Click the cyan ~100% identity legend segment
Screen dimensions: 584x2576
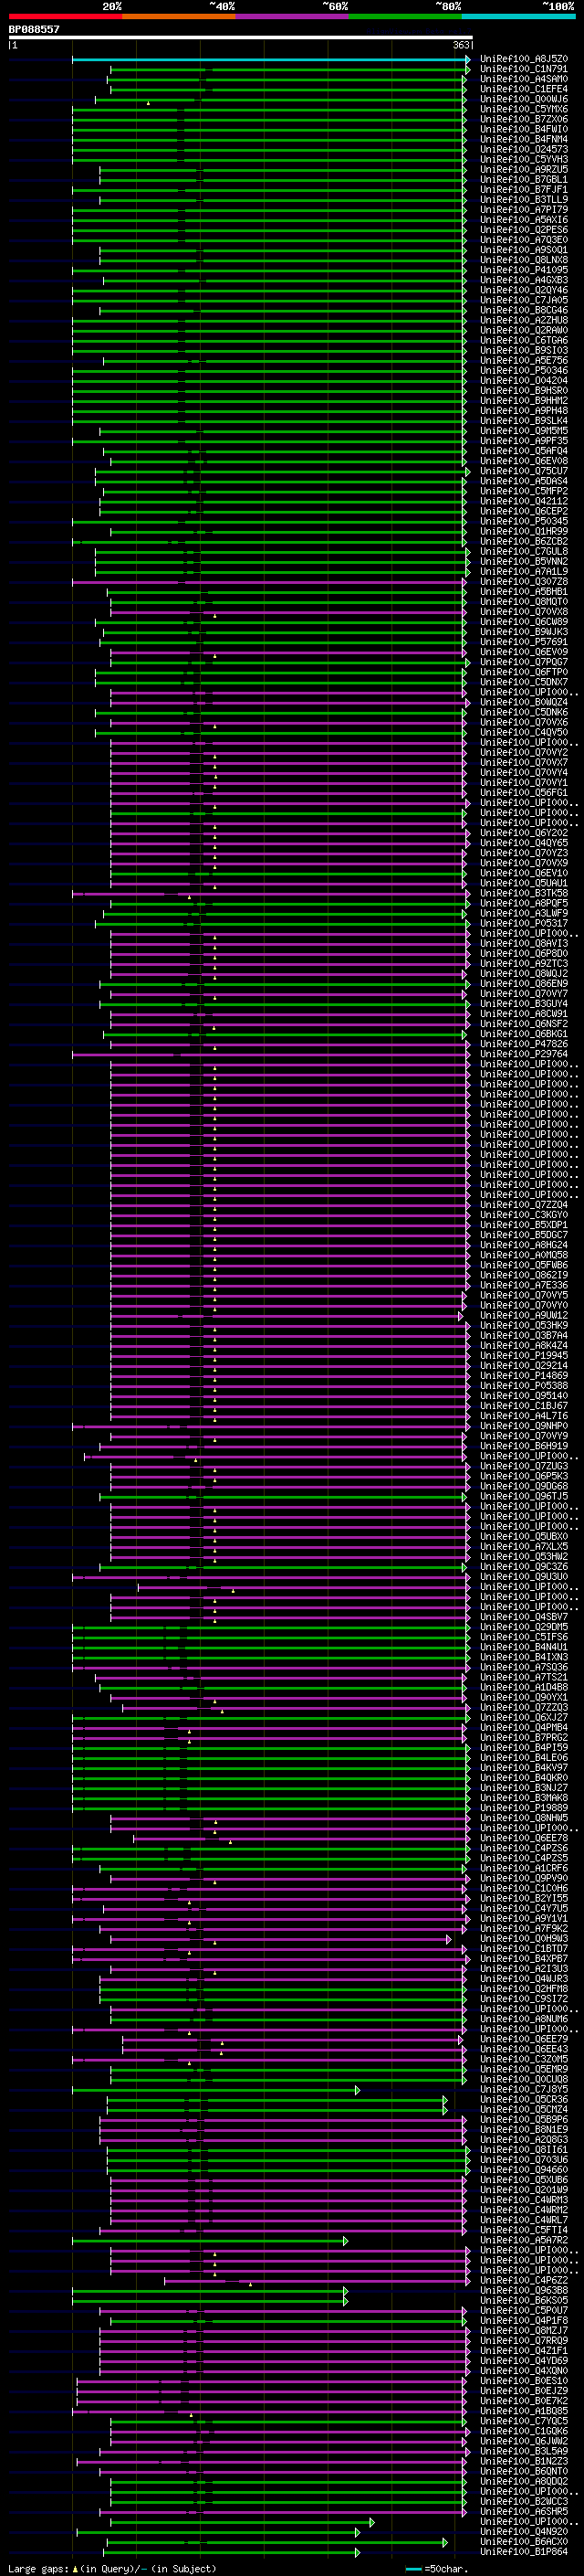tap(518, 16)
